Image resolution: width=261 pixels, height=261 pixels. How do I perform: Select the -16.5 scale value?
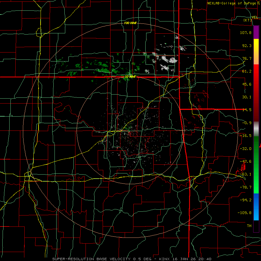pyautogui.click(x=246, y=136)
